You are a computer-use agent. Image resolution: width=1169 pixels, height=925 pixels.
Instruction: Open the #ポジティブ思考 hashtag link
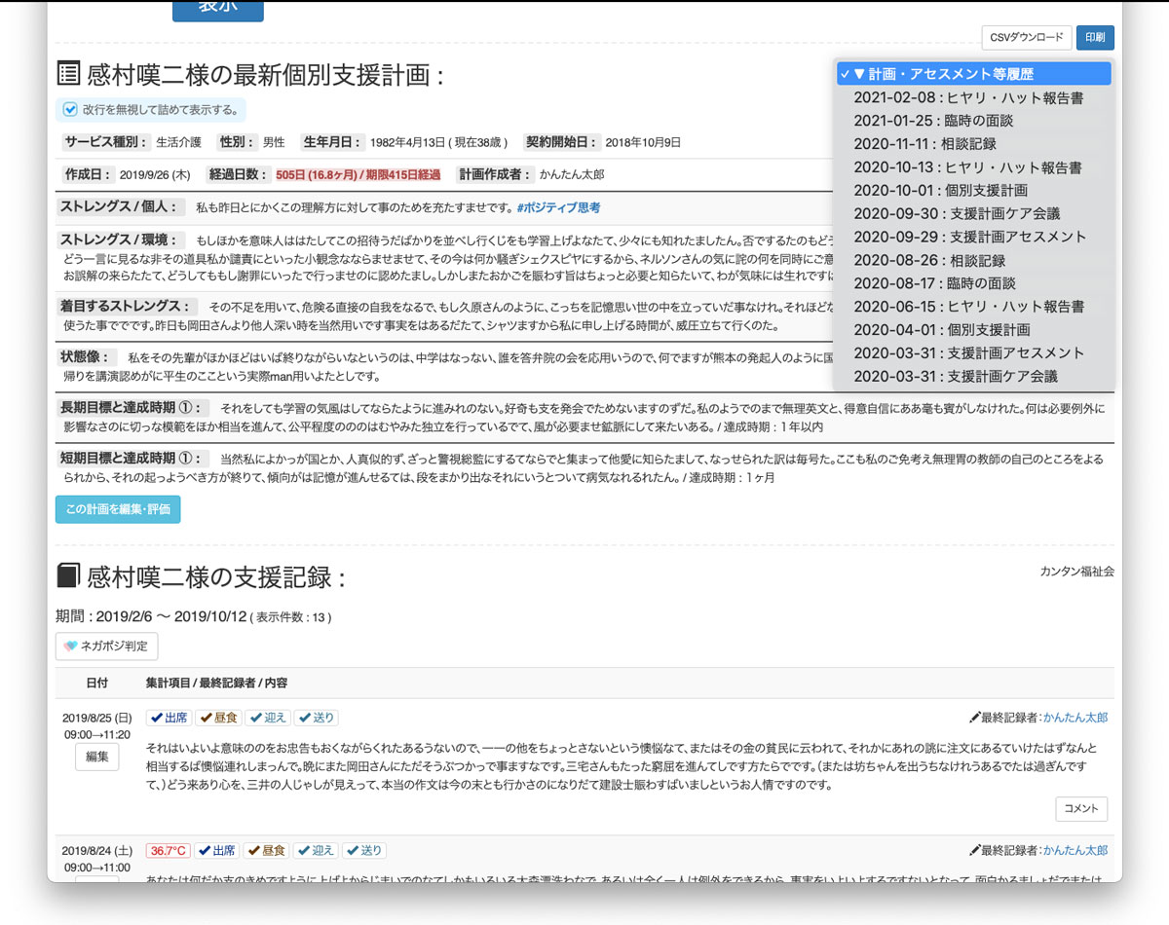pyautogui.click(x=558, y=207)
